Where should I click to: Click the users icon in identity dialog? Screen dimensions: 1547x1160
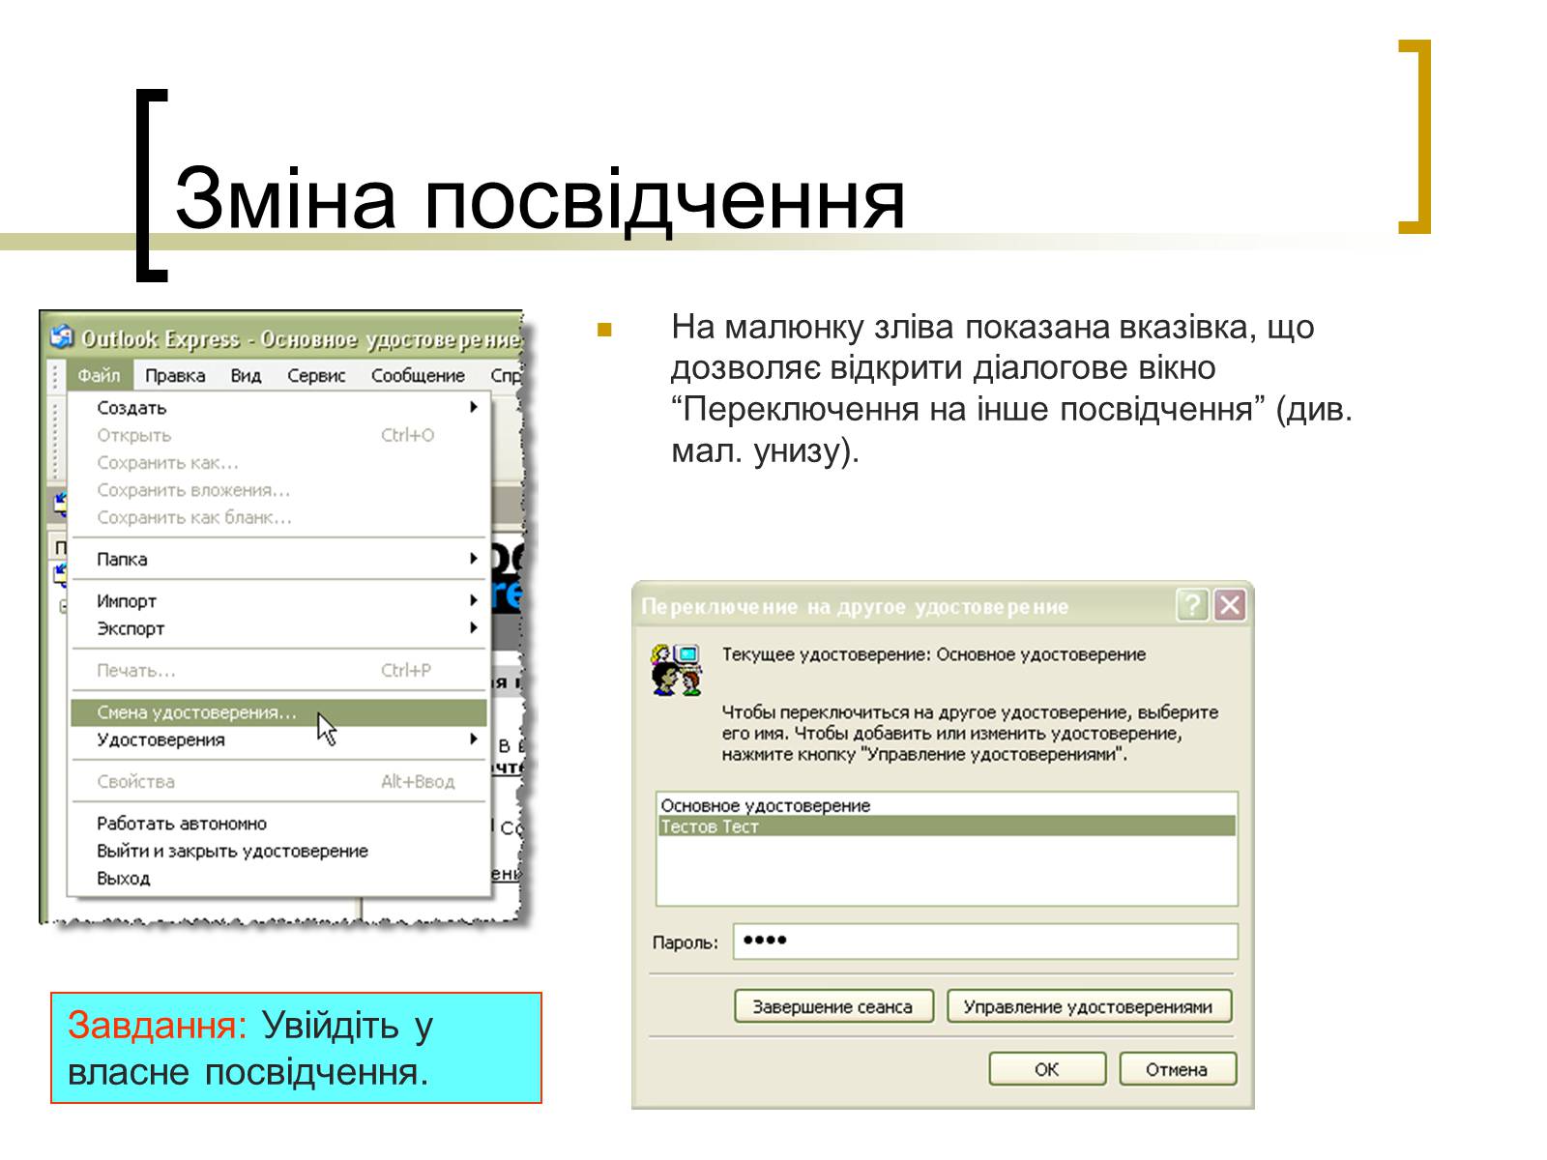(676, 670)
